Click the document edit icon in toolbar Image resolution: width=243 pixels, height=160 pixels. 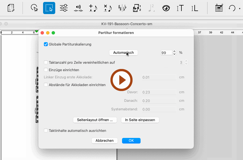point(11,8)
